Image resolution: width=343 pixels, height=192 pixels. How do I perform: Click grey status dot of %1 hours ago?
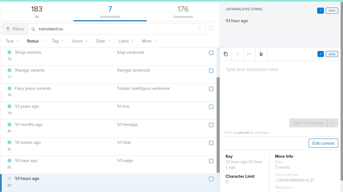[9, 178]
